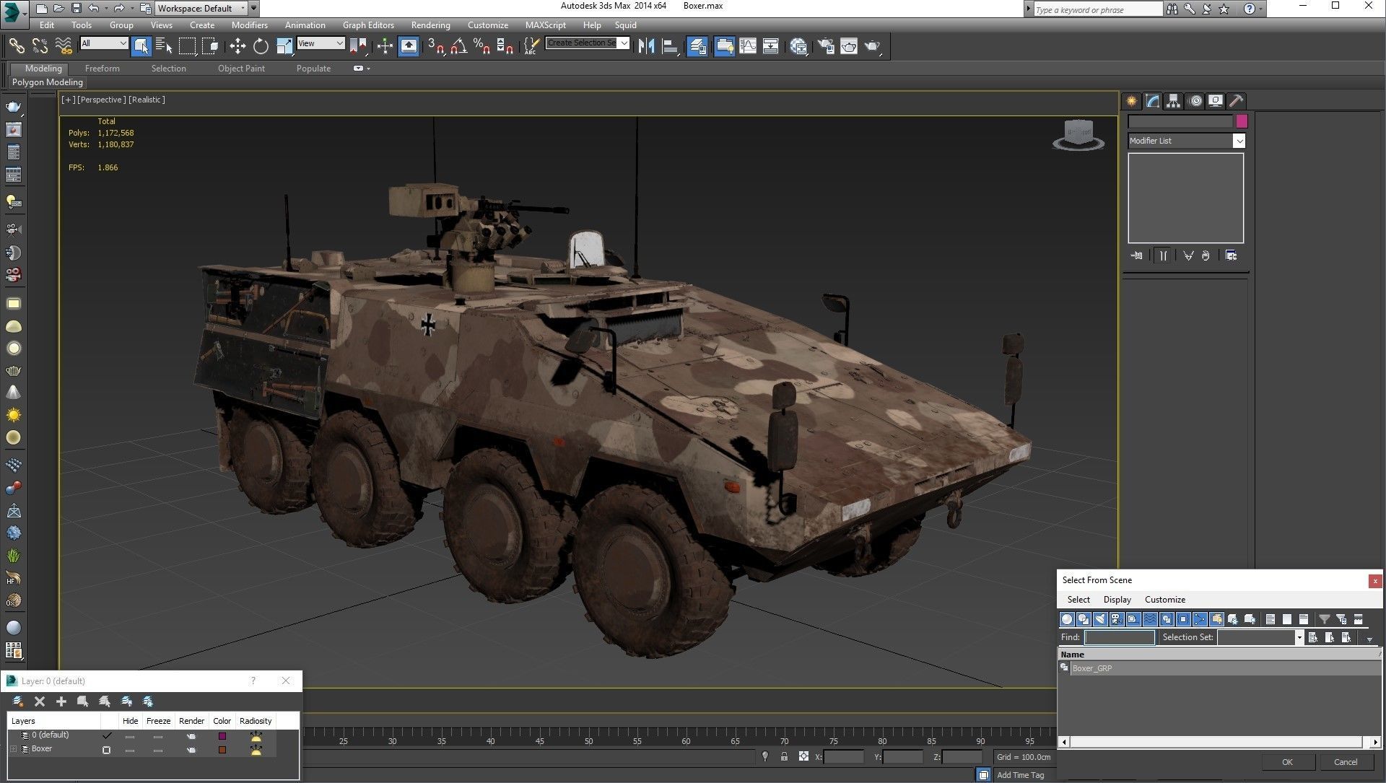This screenshot has height=783, width=1386.
Task: Switch to the Object Paint ribbon tab
Action: (241, 69)
